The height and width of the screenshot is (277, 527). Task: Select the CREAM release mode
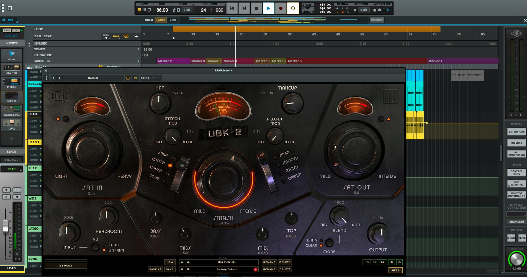[x=284, y=181]
